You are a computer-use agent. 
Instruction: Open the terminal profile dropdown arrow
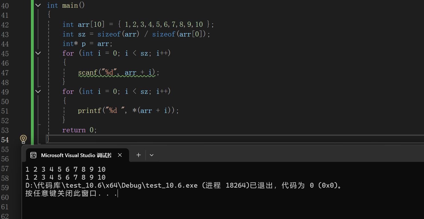coord(152,155)
